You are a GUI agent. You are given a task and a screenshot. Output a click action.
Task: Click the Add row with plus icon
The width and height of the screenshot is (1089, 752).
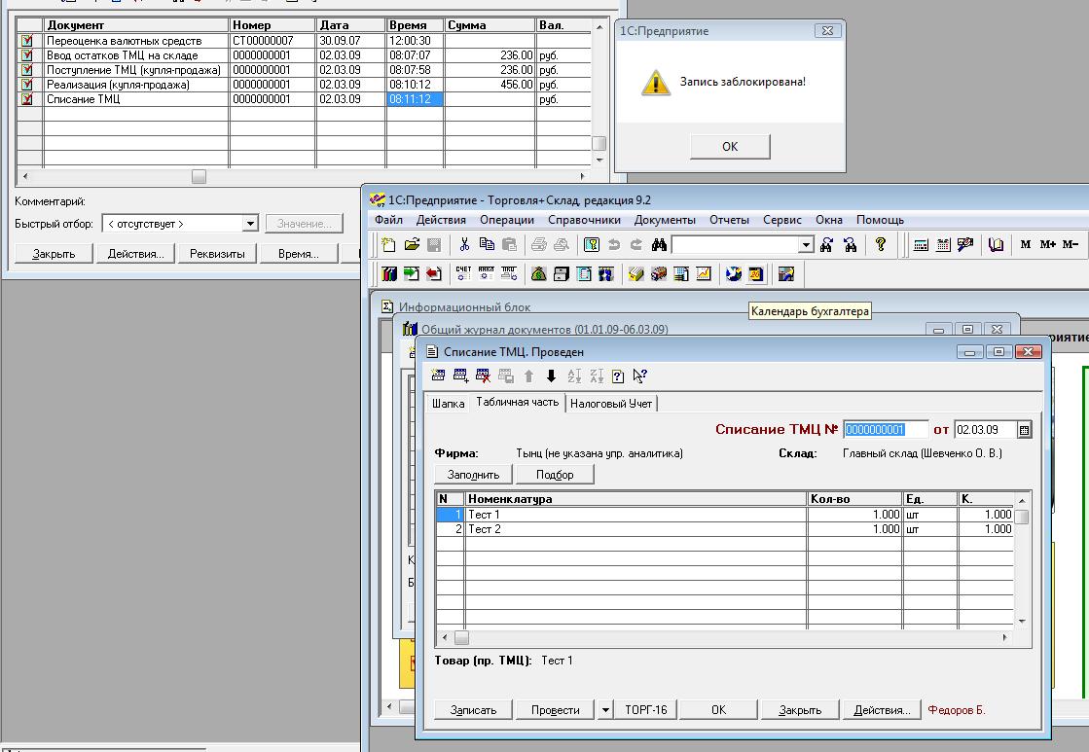(461, 376)
